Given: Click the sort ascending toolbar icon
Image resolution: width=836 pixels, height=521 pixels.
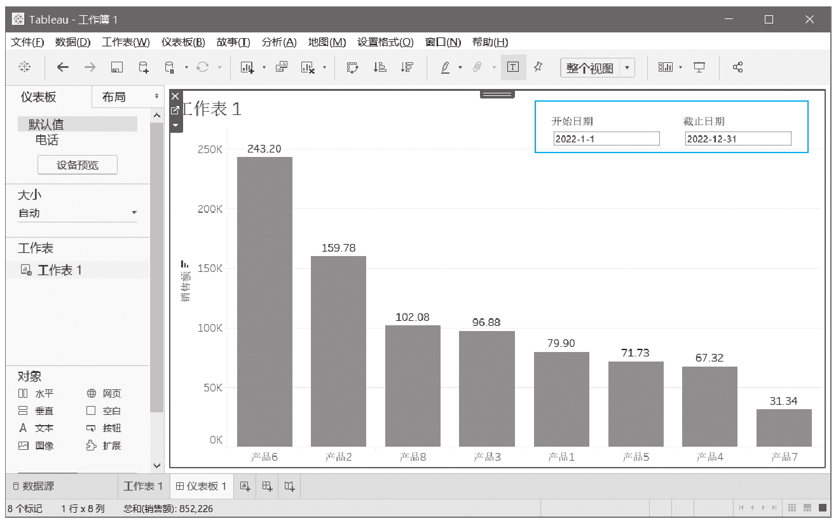Looking at the screenshot, I should 380,67.
